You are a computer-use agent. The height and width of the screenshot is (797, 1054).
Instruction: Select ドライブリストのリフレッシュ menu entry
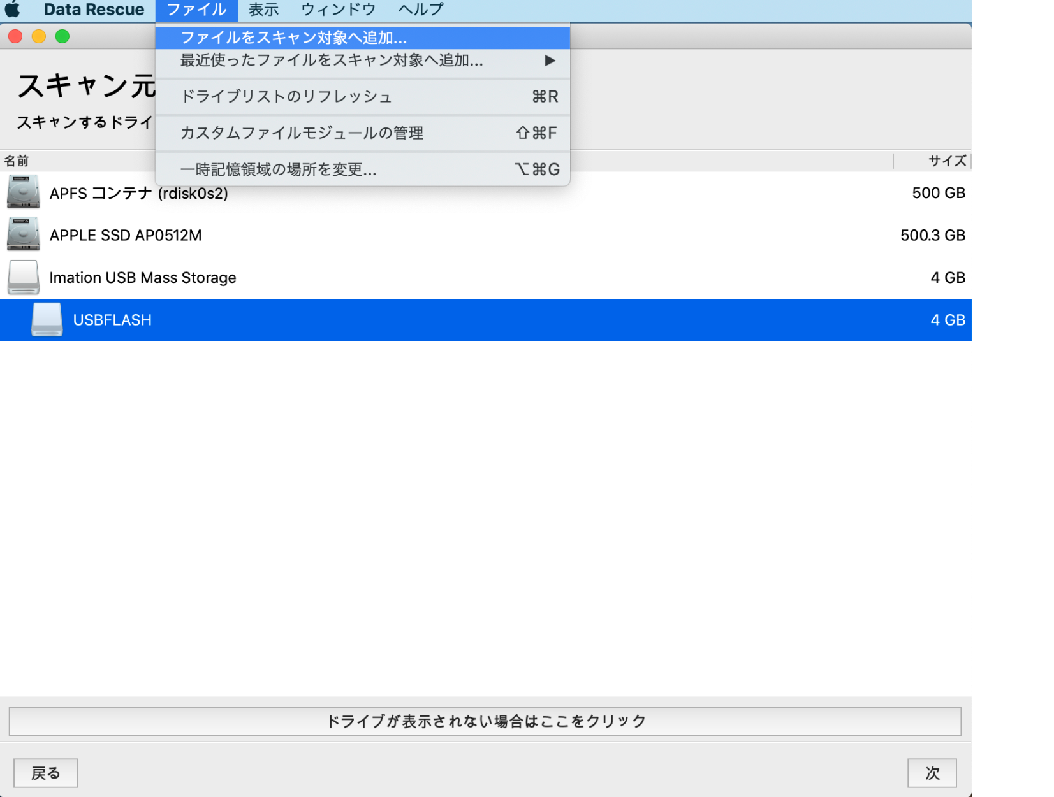[286, 96]
